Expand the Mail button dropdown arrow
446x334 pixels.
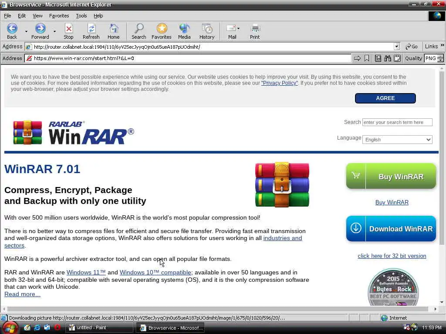pyautogui.click(x=238, y=28)
